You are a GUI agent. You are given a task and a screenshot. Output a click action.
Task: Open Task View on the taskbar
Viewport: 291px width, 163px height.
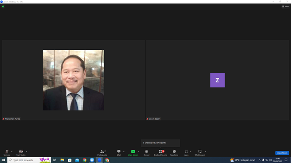click(55, 160)
